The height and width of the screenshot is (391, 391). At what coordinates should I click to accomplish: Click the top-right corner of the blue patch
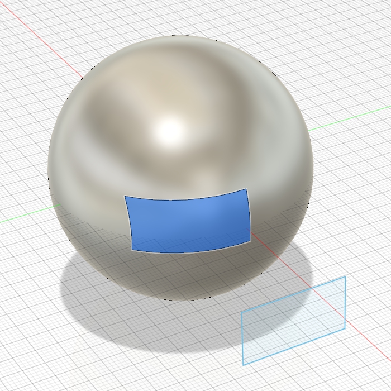(x=246, y=189)
